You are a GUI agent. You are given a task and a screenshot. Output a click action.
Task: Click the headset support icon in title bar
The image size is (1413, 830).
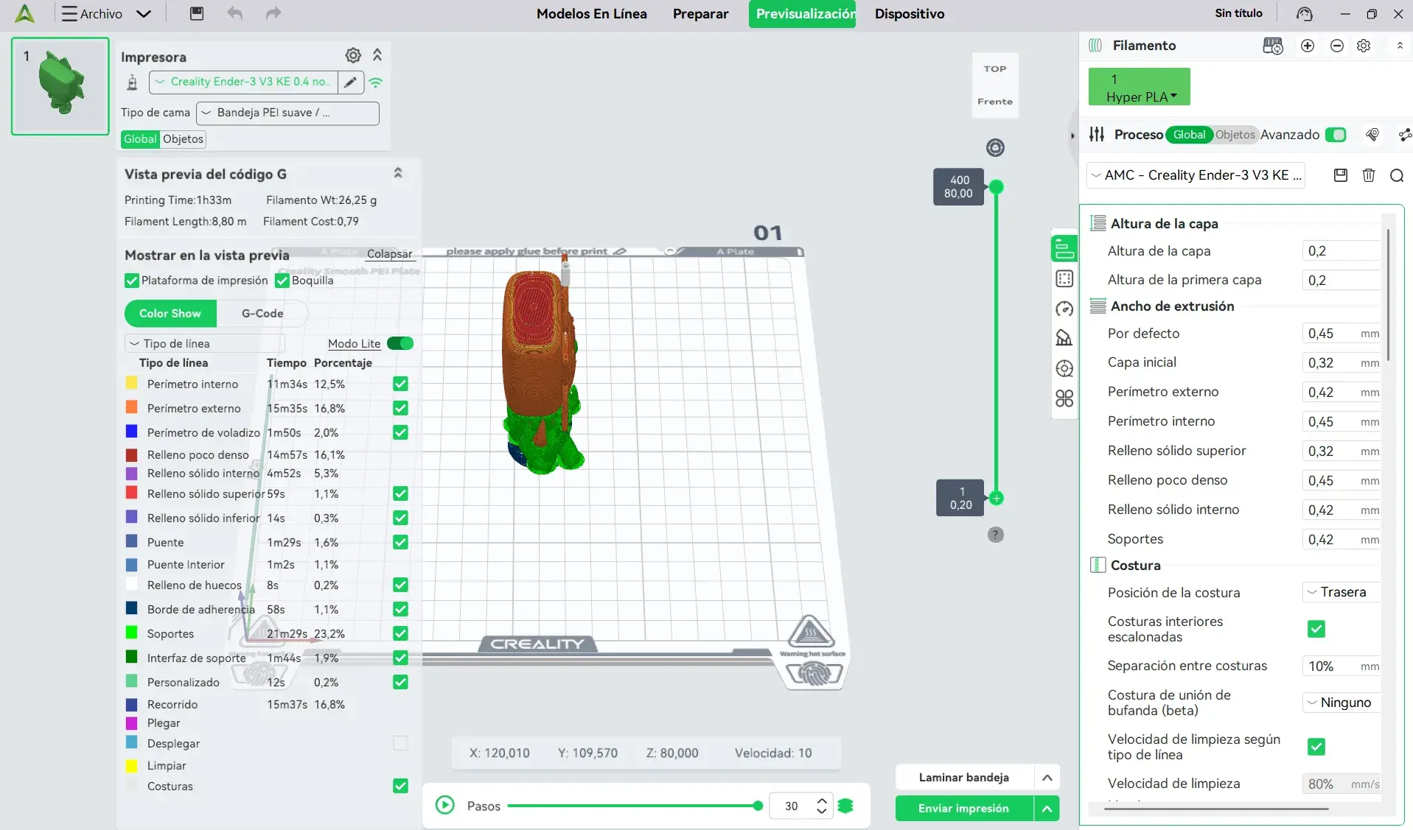coord(1305,14)
